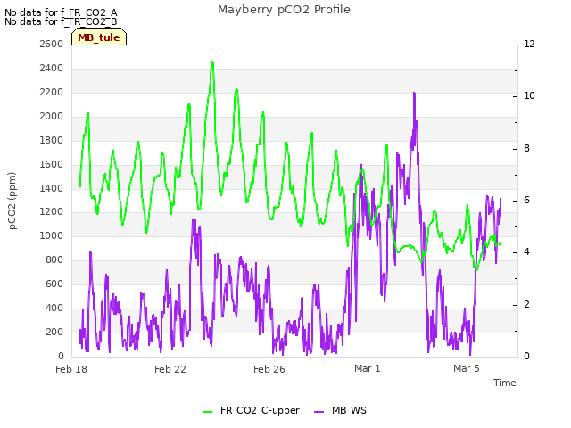571x428 pixels.
Task: Click the Feb 22 x-axis tick label
Action: 170,369
